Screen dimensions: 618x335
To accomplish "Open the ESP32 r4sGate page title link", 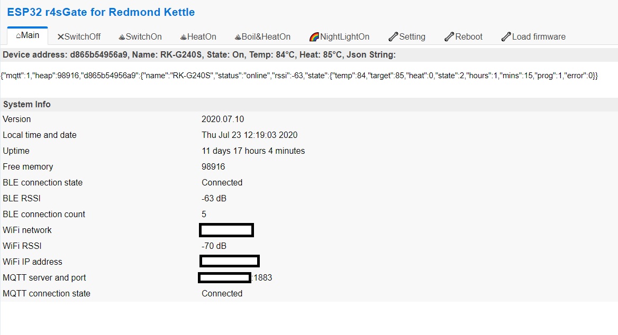I will pyautogui.click(x=101, y=12).
